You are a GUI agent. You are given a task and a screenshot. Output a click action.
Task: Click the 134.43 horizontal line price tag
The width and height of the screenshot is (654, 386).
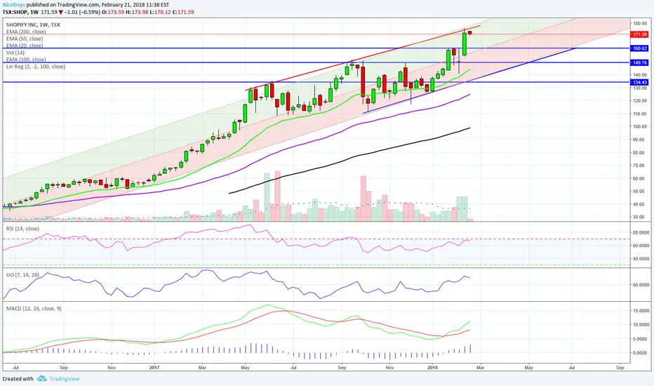pyautogui.click(x=639, y=83)
